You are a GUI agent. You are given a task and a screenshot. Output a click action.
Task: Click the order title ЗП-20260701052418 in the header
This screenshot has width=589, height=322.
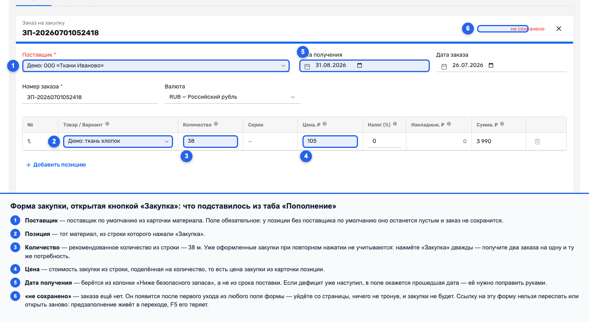[60, 33]
